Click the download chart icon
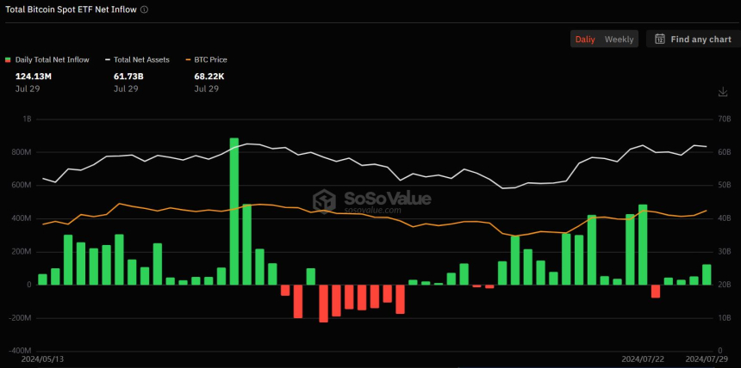 coord(722,92)
